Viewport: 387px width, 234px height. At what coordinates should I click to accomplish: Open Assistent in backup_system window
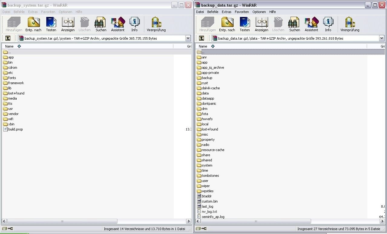pyautogui.click(x=118, y=24)
